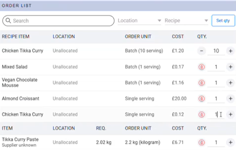This screenshot has height=150, width=236.
Task: Increase Tikka Curry Paste quantity
Action: [230, 142]
